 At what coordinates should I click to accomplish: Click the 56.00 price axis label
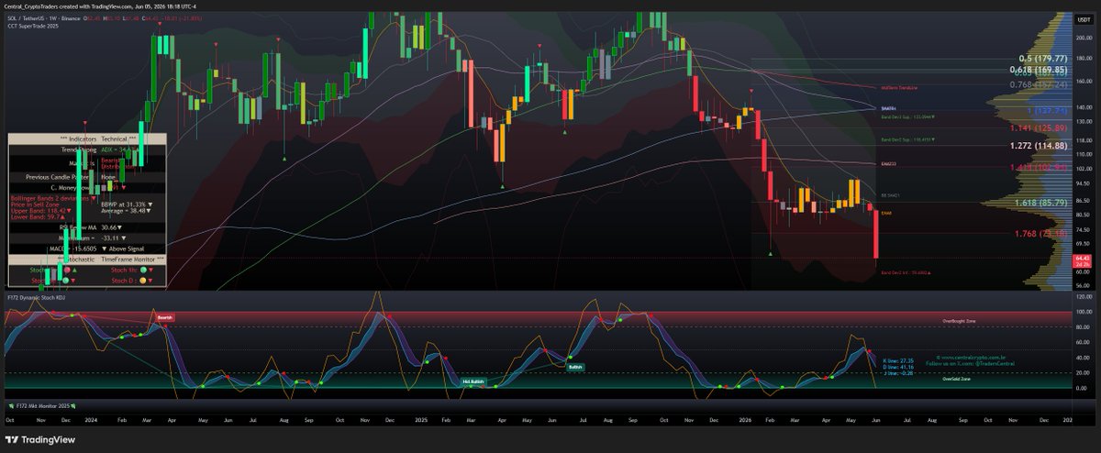pyautogui.click(x=1083, y=285)
